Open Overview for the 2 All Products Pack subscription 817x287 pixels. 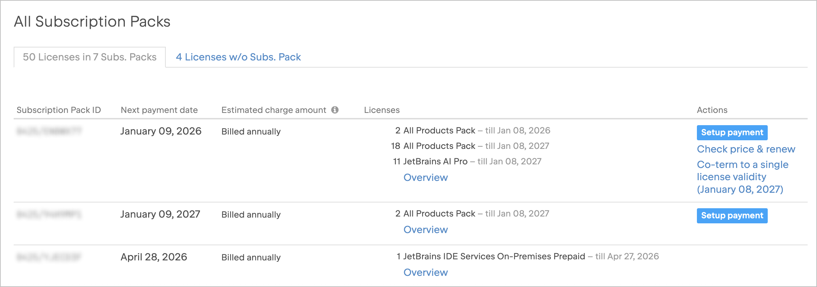426,229
